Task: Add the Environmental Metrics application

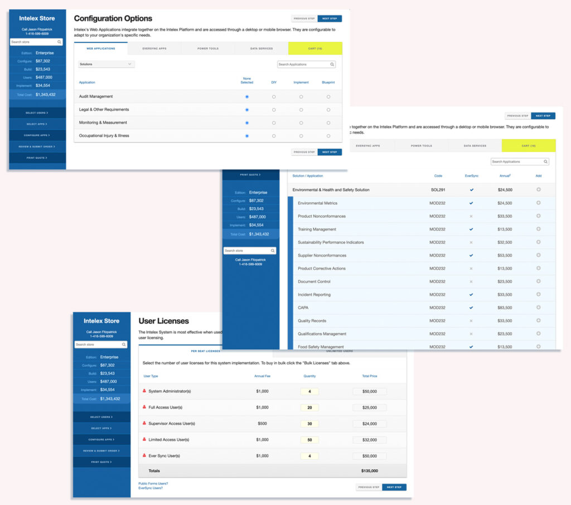Action: [538, 203]
